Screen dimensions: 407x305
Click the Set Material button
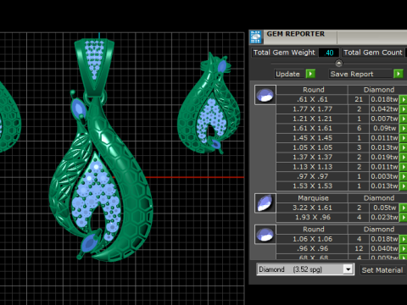coord(382,270)
